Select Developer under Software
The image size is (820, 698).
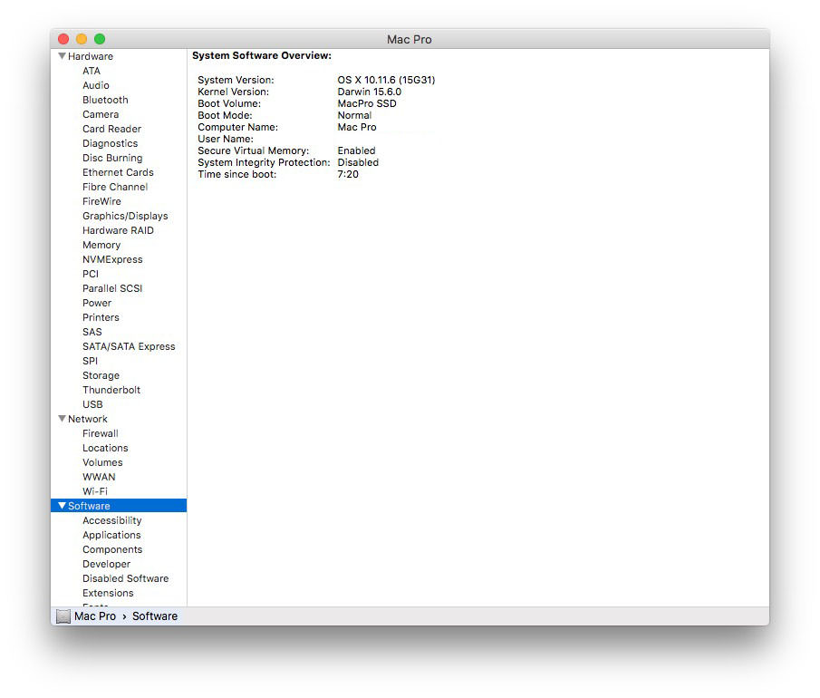point(106,564)
